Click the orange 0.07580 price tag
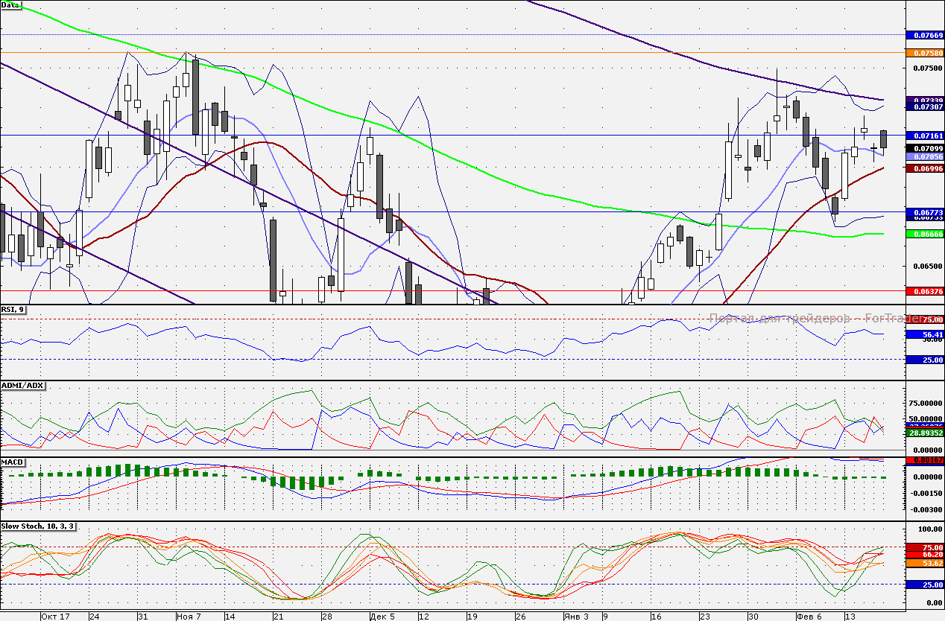This screenshot has height=621, width=945. click(924, 53)
